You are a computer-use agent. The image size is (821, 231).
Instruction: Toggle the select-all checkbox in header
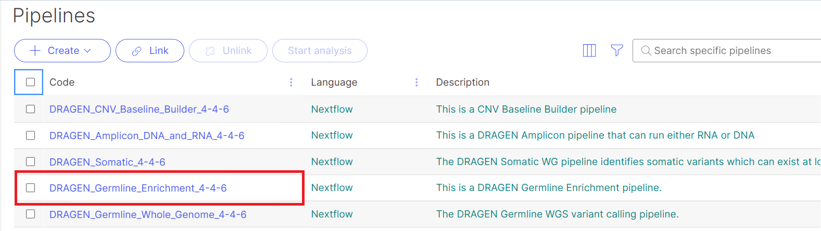click(x=31, y=82)
